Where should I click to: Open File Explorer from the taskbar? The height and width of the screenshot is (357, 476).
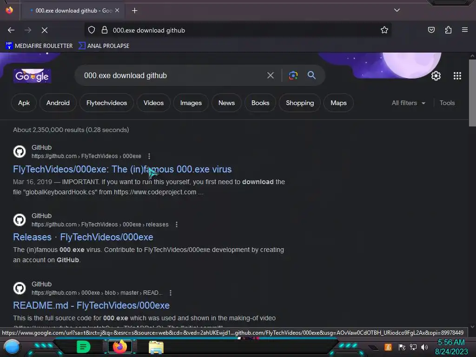(x=156, y=347)
